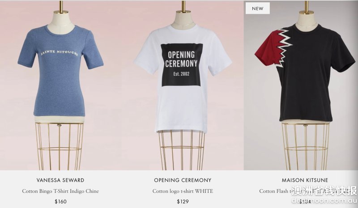This screenshot has width=358, height=208.
Task: Open the black Maison Kitsune t-shirt photo
Action: [301, 85]
